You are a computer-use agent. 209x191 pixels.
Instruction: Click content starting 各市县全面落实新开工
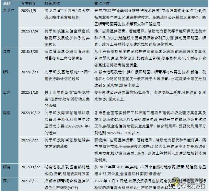pos(150,123)
